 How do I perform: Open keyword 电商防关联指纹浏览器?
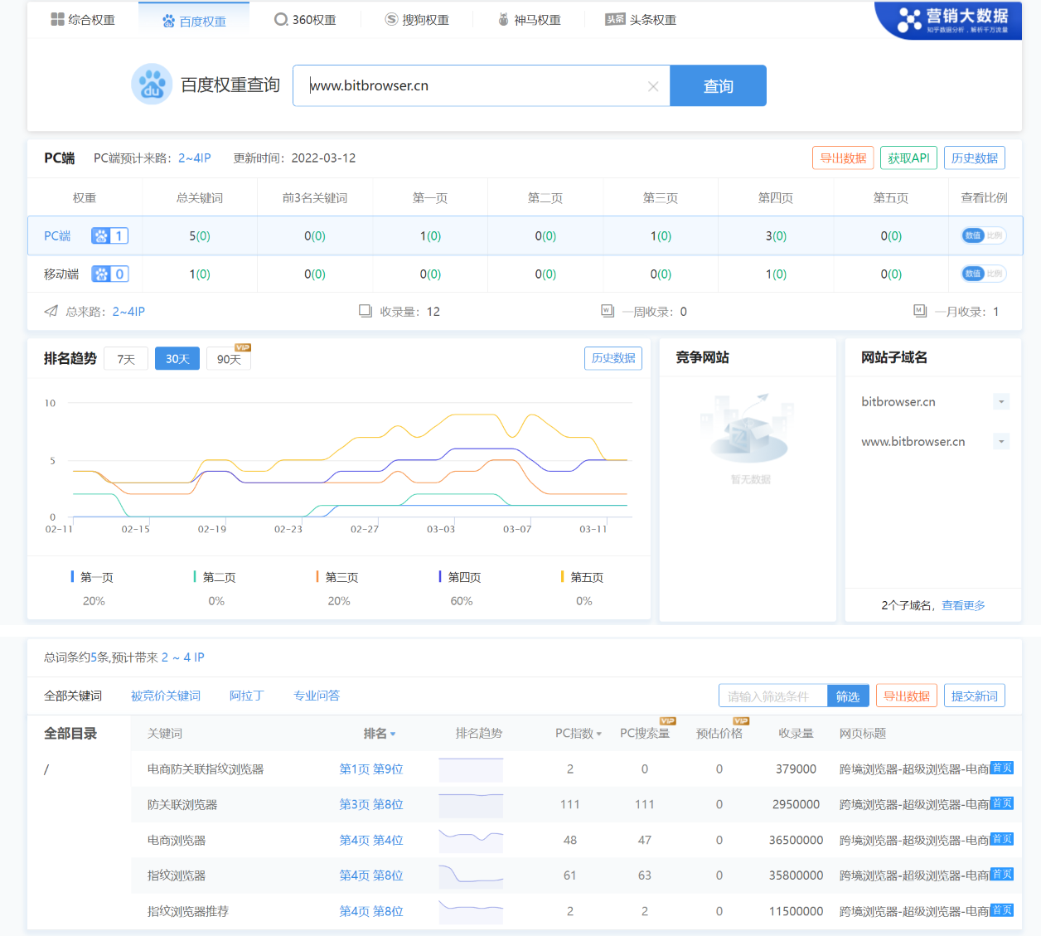206,769
